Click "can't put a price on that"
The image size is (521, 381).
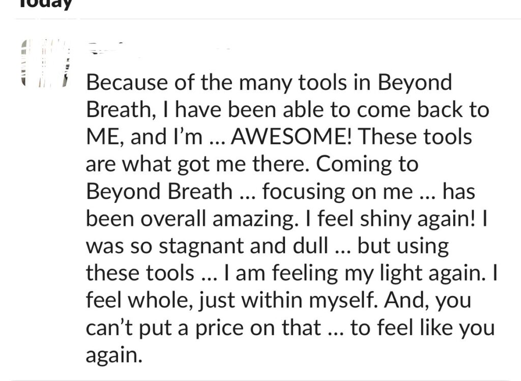[204, 328]
